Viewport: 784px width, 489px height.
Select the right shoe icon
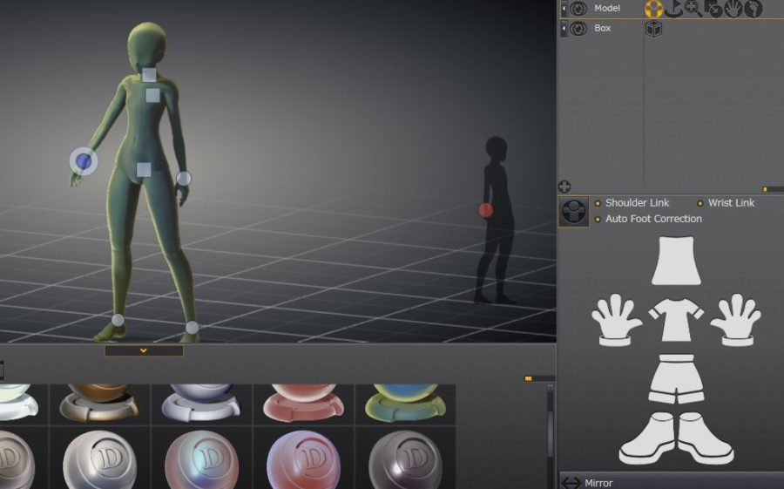pyautogui.click(x=706, y=438)
